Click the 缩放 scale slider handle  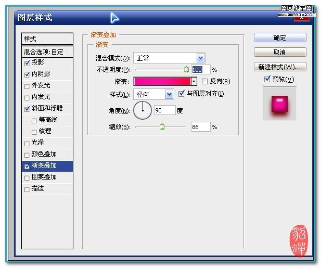[162, 127]
